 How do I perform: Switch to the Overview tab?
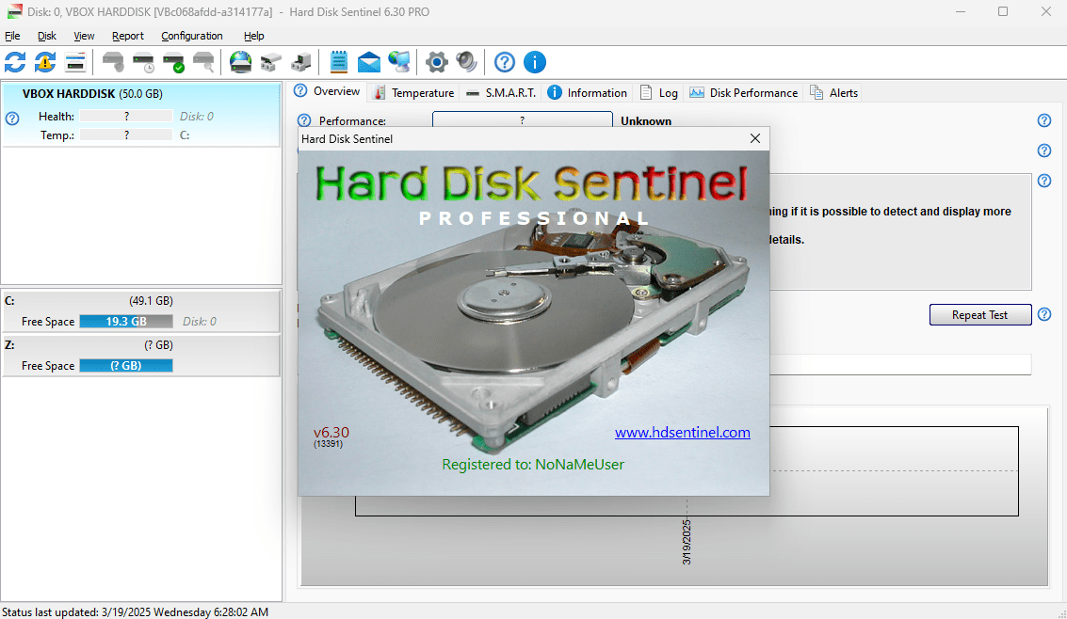coord(328,91)
